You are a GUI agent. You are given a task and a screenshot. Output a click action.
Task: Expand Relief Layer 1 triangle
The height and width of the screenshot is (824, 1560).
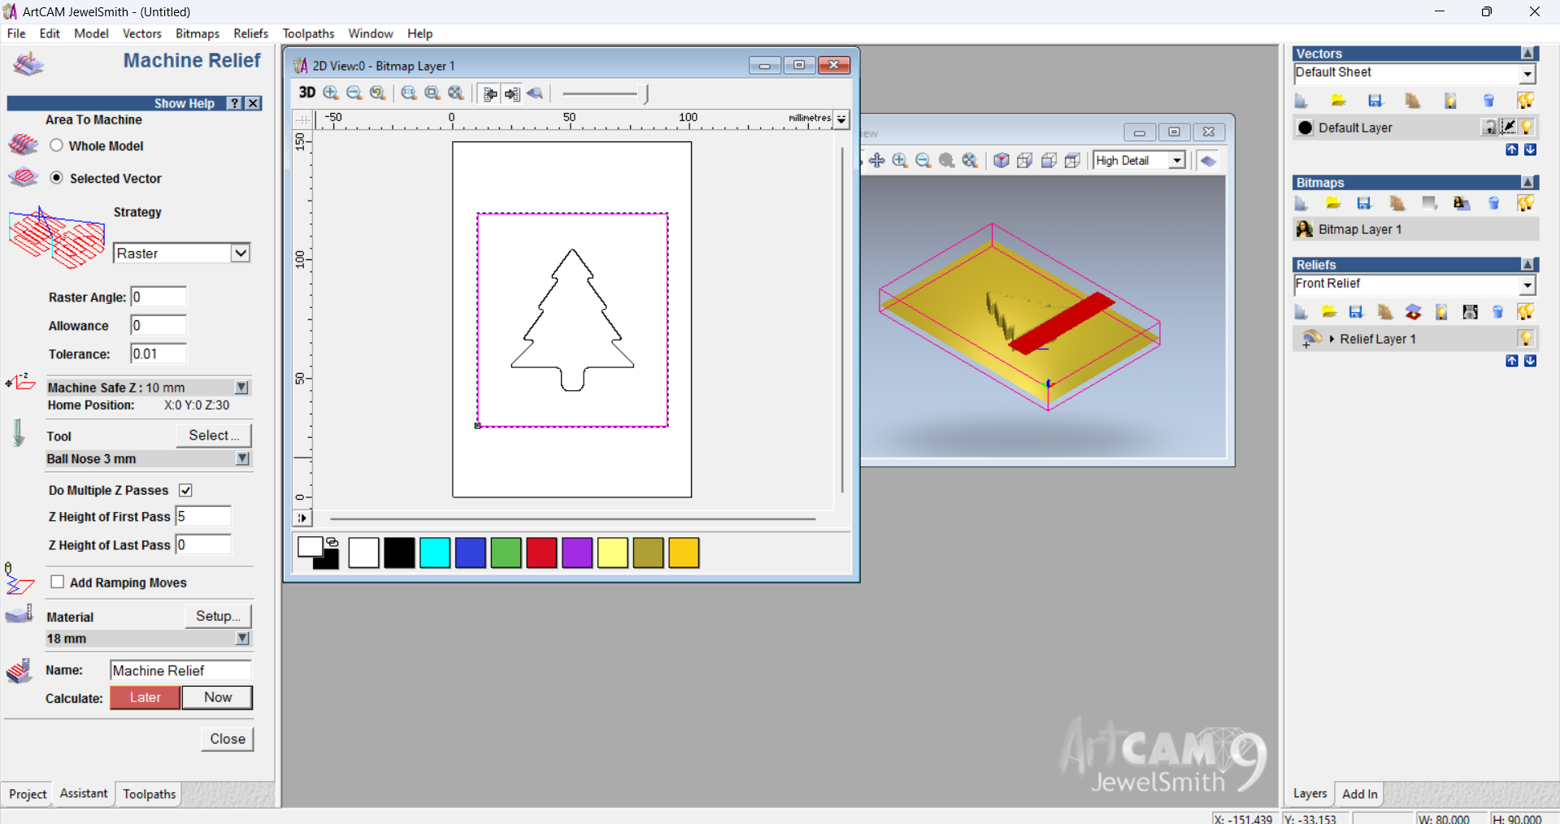coord(1332,339)
